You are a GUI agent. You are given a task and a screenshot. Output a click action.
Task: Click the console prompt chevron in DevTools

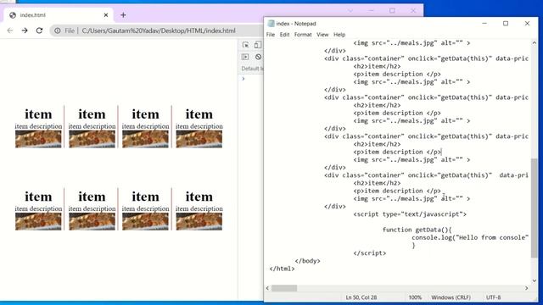(244, 79)
